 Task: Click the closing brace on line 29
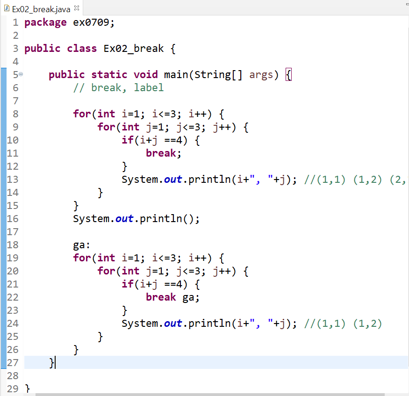(28, 389)
